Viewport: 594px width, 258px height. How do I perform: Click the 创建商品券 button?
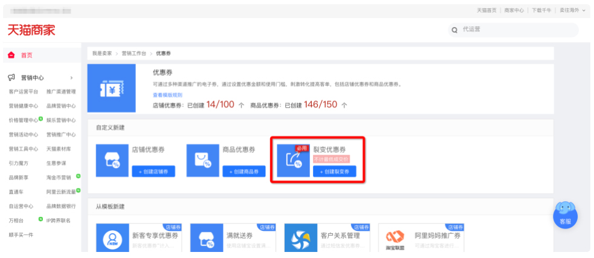244,171
